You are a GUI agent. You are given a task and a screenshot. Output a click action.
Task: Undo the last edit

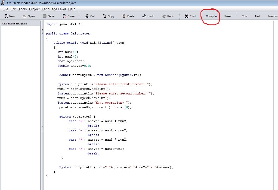click(x=148, y=16)
